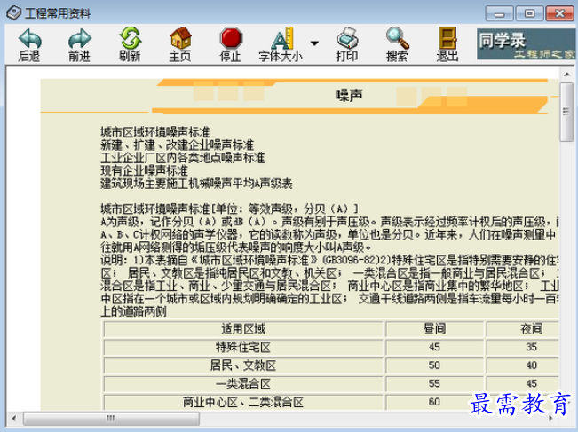The width and height of the screenshot is (578, 432).
Task: Open 搜索 magnifier search tool
Action: 398,38
